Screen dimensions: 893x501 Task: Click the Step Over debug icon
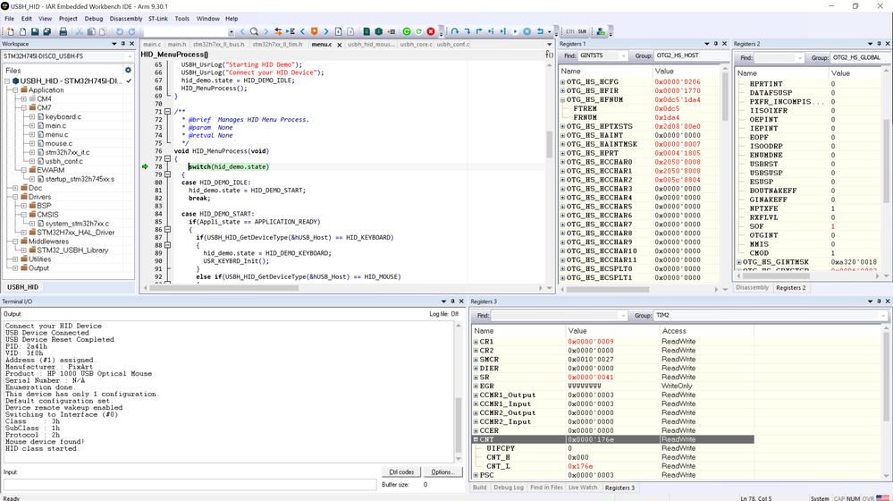455,31
